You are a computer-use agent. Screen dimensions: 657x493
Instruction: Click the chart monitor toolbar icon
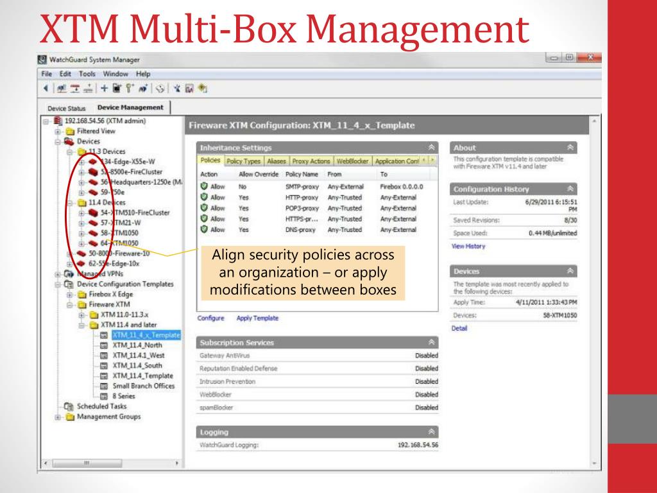point(189,89)
